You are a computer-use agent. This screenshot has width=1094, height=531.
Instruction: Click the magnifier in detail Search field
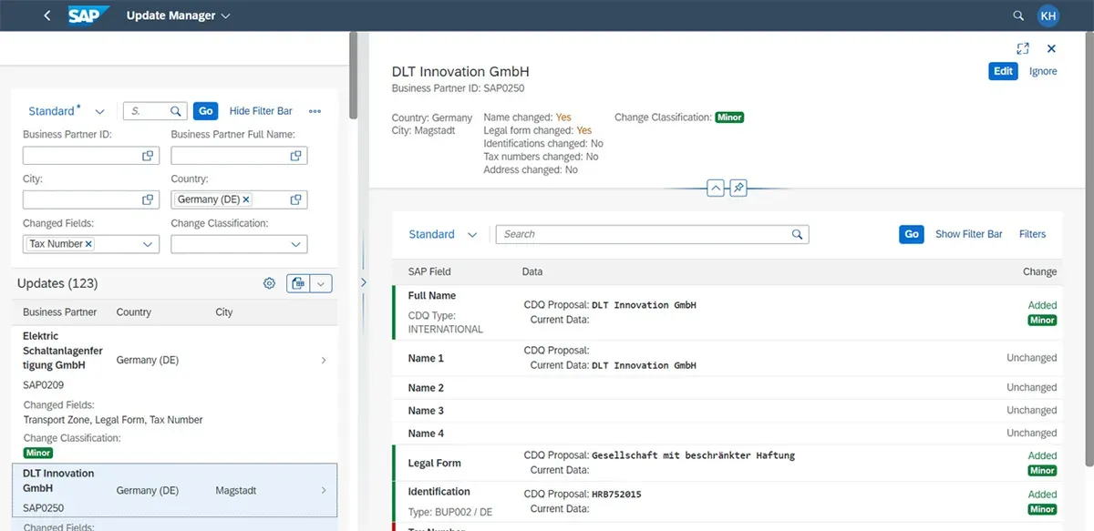click(798, 234)
